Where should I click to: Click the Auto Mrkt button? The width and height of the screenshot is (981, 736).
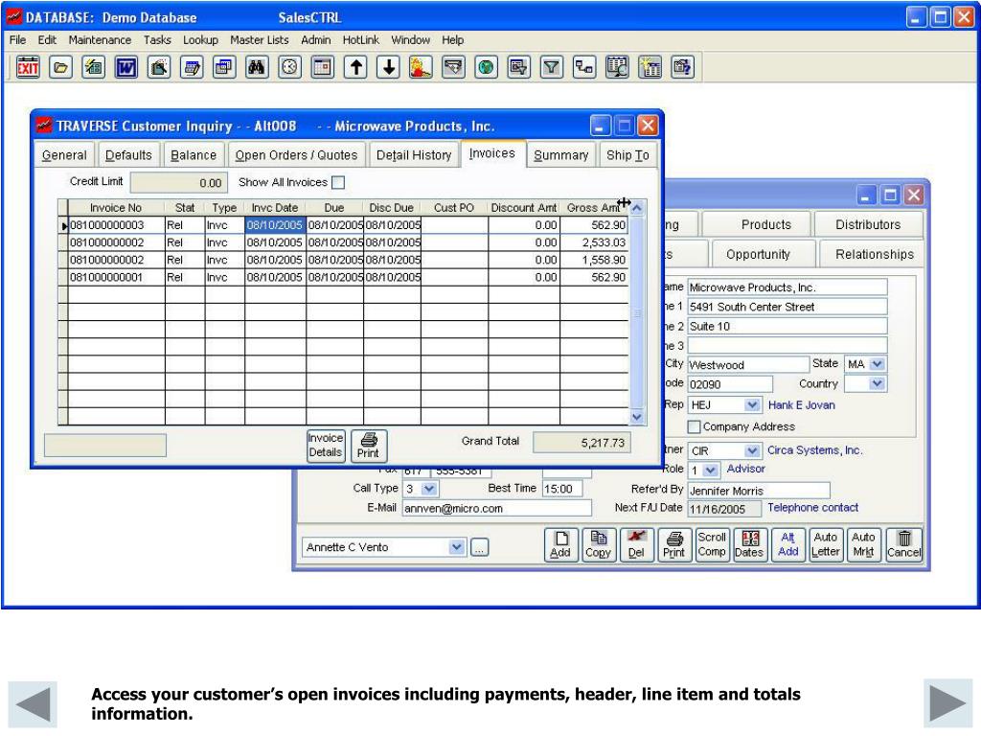pyautogui.click(x=863, y=544)
